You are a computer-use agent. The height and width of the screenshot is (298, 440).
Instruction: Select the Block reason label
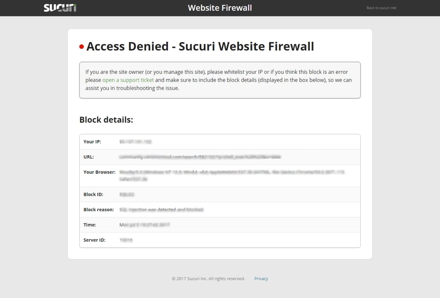click(99, 210)
